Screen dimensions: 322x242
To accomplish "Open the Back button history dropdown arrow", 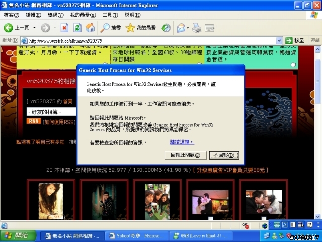I will click(34, 28).
